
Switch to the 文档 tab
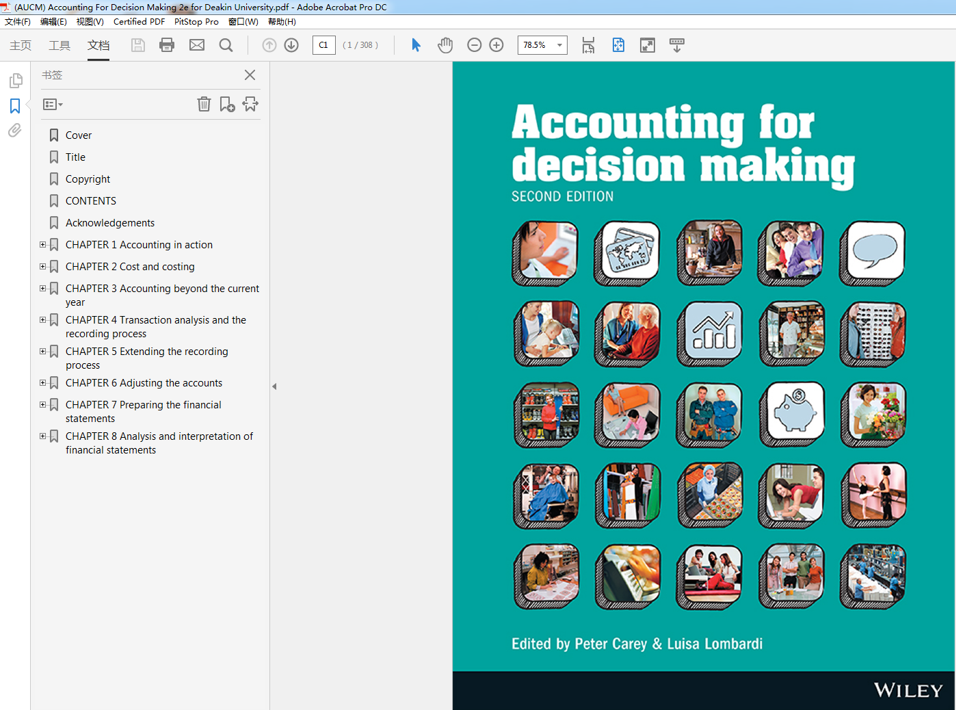click(98, 45)
